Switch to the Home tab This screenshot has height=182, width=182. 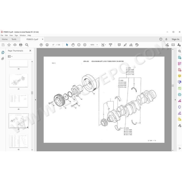[x=5, y=39]
